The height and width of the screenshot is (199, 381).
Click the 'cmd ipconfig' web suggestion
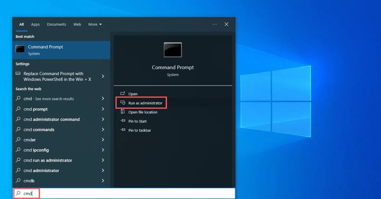[61, 150]
